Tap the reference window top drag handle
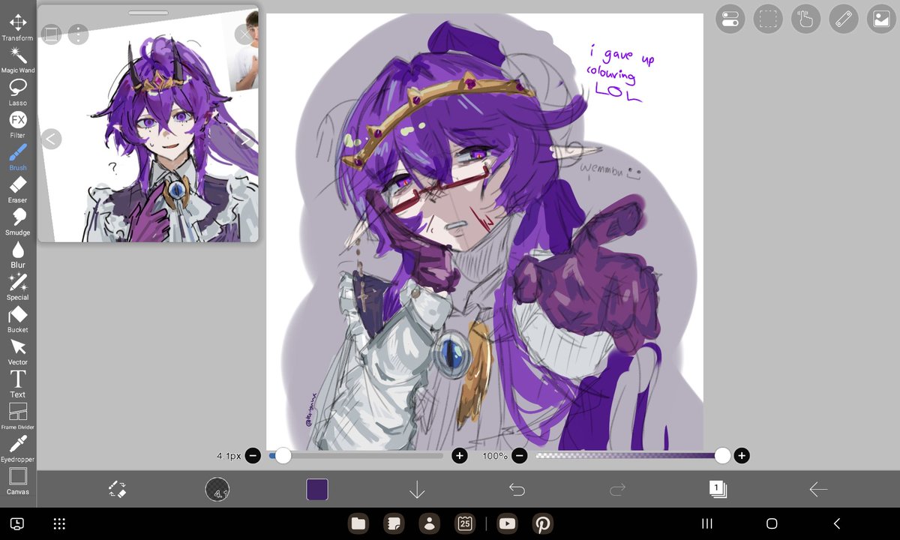Viewport: 900px width, 540px height. click(148, 13)
